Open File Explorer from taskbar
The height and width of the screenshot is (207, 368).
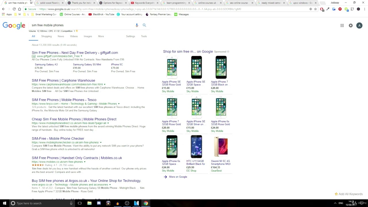pyautogui.click(x=89, y=203)
